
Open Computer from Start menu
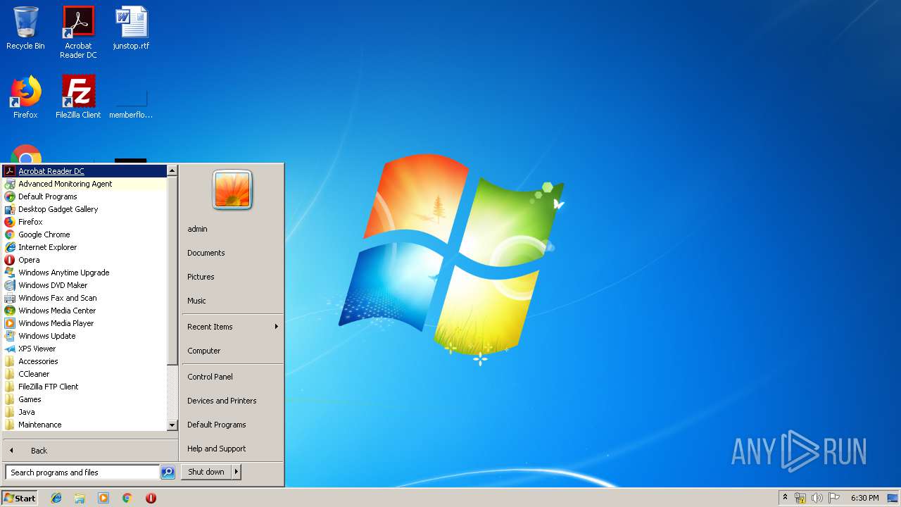(232, 351)
